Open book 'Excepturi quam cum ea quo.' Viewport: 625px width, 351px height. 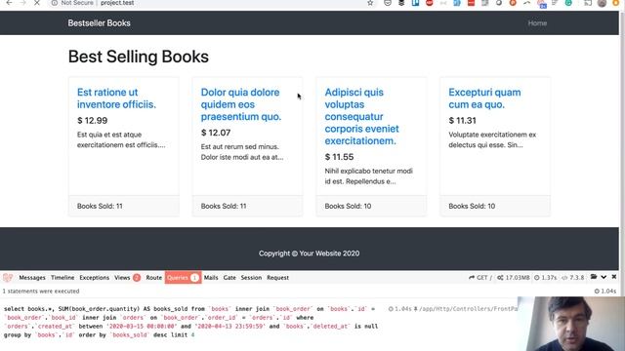pyautogui.click(x=484, y=98)
